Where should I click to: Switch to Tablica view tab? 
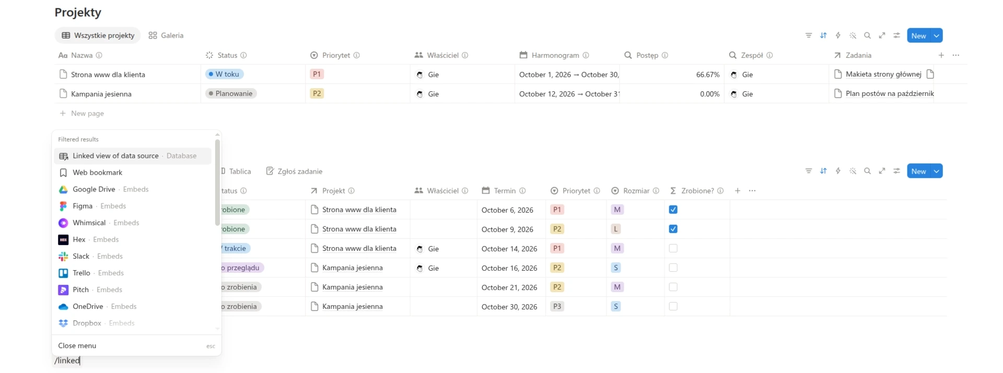[236, 171]
